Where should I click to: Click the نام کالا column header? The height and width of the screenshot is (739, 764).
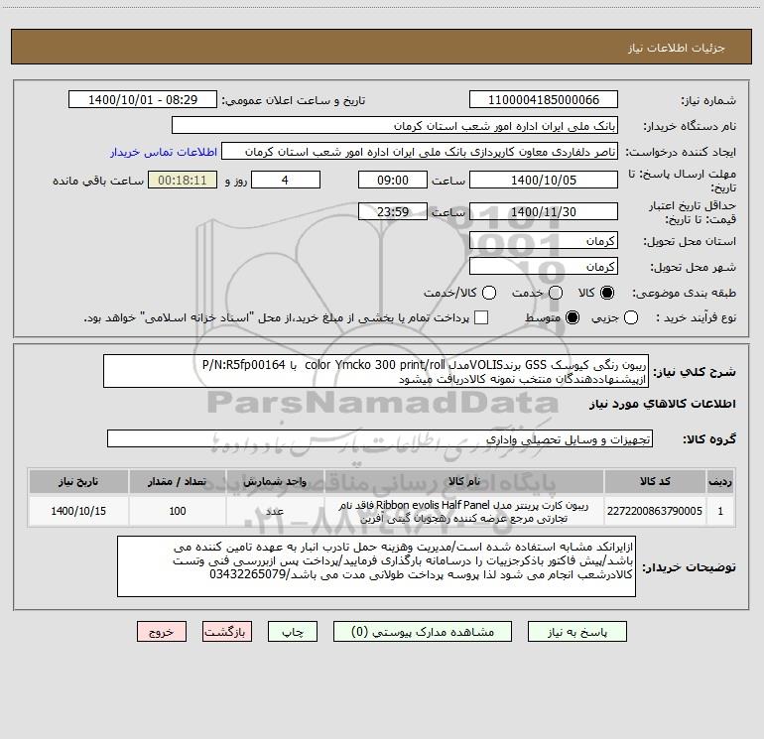pos(464,481)
